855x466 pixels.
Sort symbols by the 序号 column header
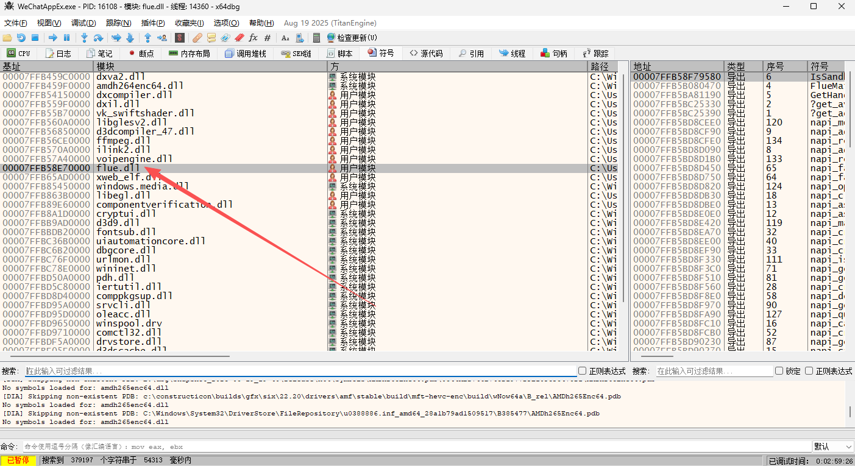click(x=785, y=66)
